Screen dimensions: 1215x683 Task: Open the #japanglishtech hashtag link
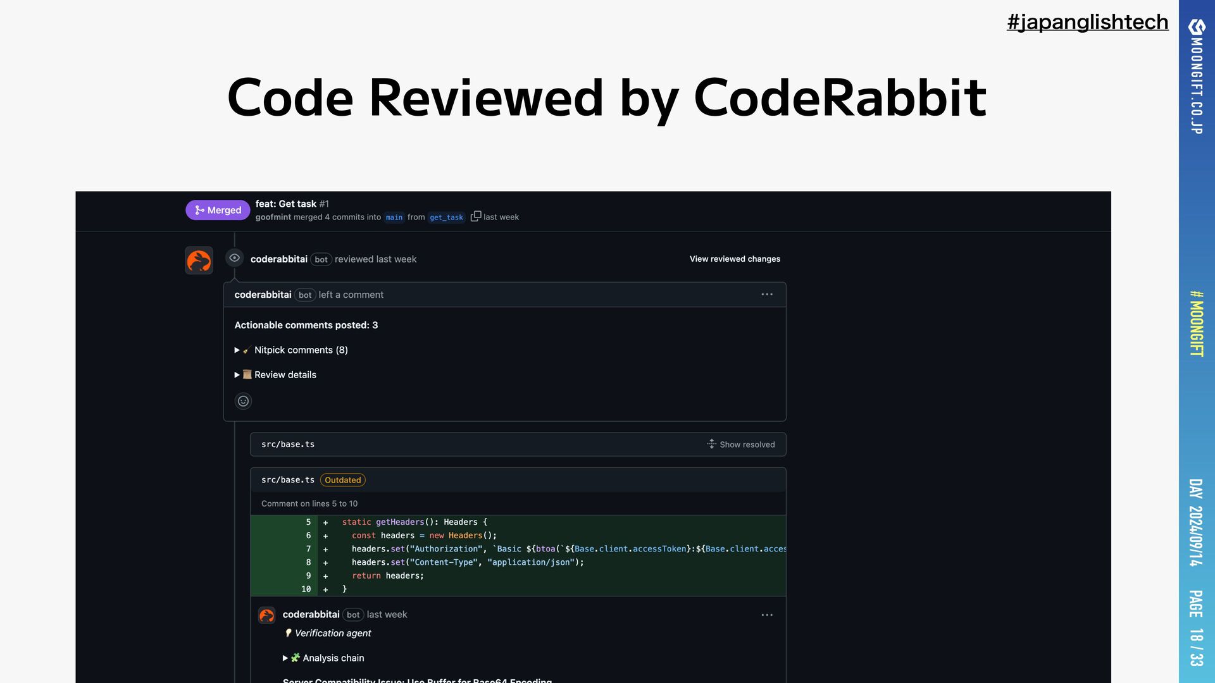[1087, 22]
